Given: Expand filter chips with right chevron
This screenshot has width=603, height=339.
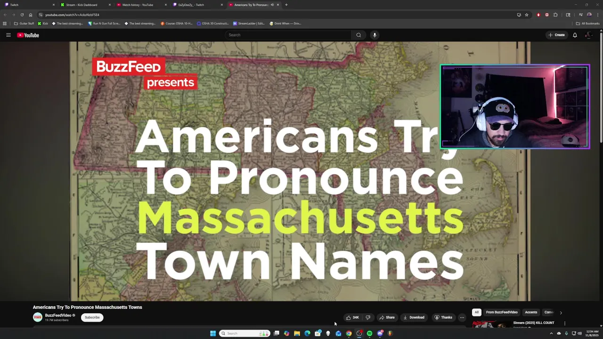Looking at the screenshot, I should click(561, 313).
